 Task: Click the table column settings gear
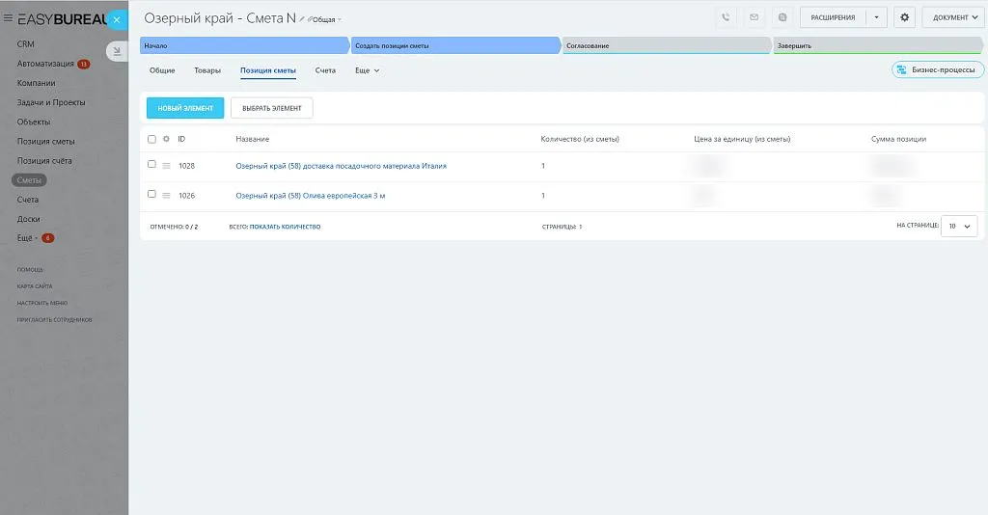point(166,139)
